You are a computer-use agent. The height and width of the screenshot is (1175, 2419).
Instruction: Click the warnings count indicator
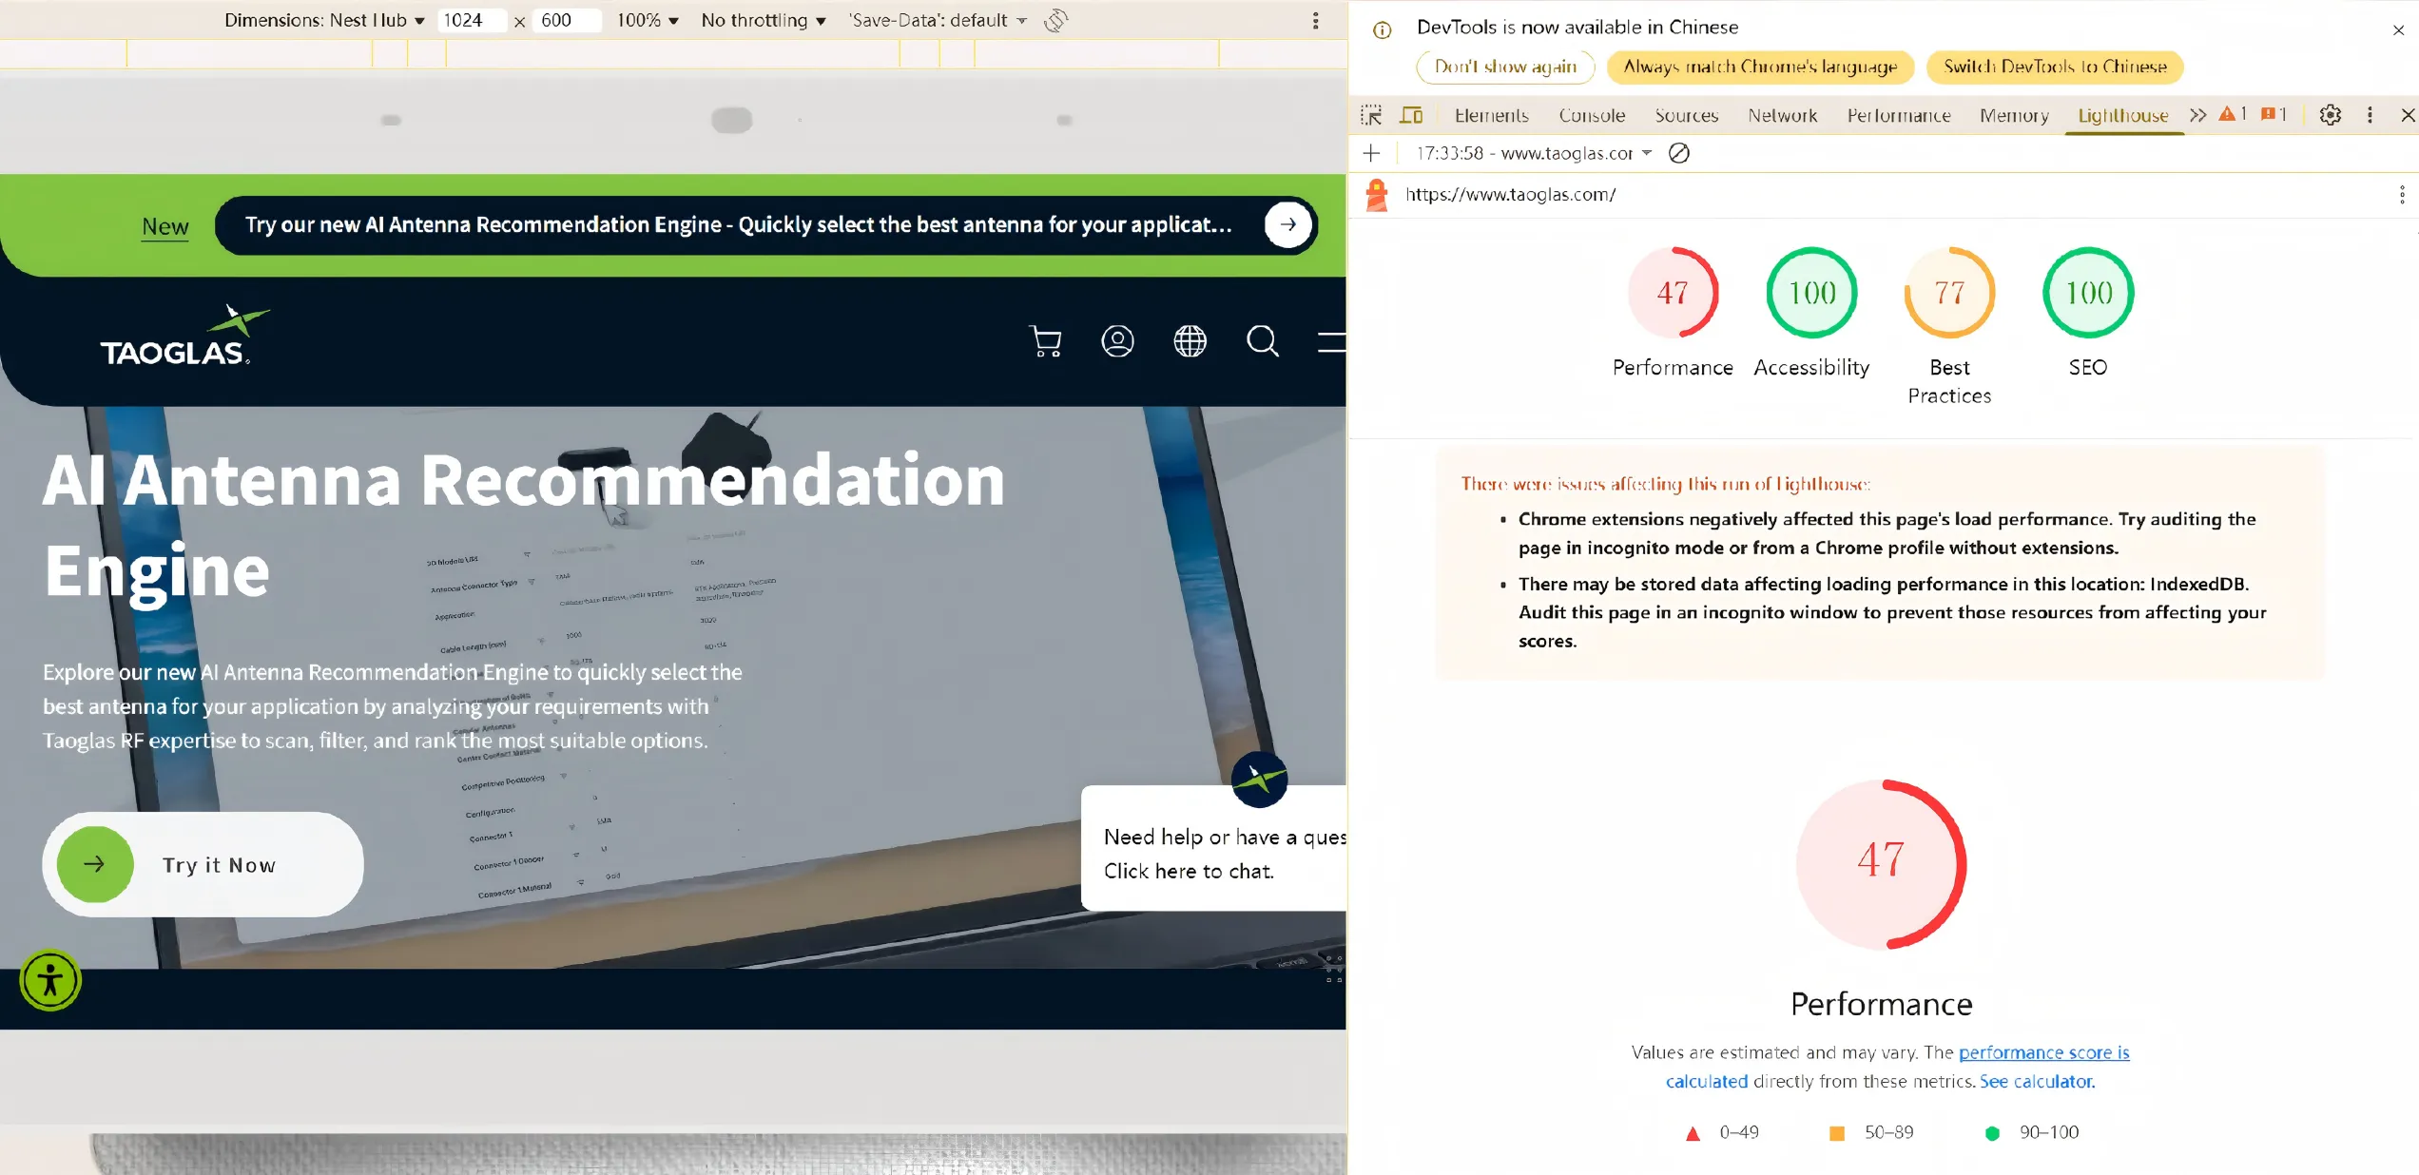click(x=2233, y=114)
